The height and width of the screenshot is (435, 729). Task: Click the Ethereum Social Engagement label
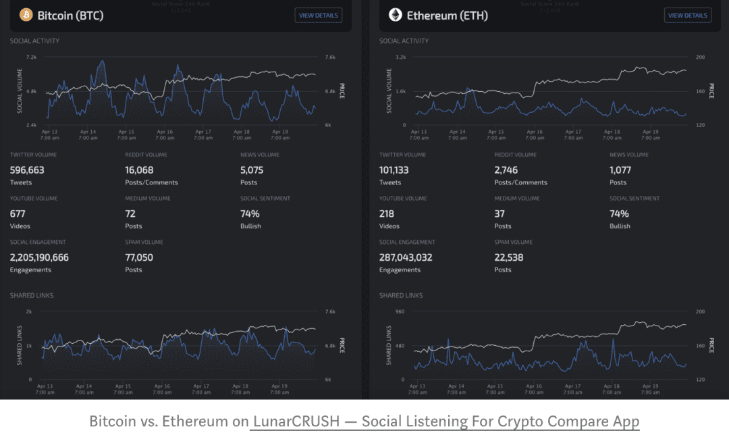point(407,242)
